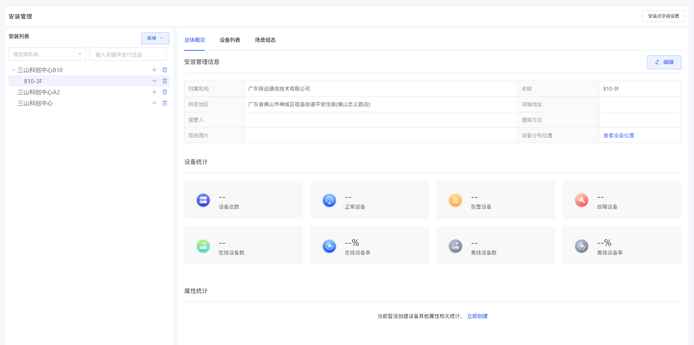Click the 编辑 button
Image resolution: width=694 pixels, height=345 pixels.
pos(664,62)
